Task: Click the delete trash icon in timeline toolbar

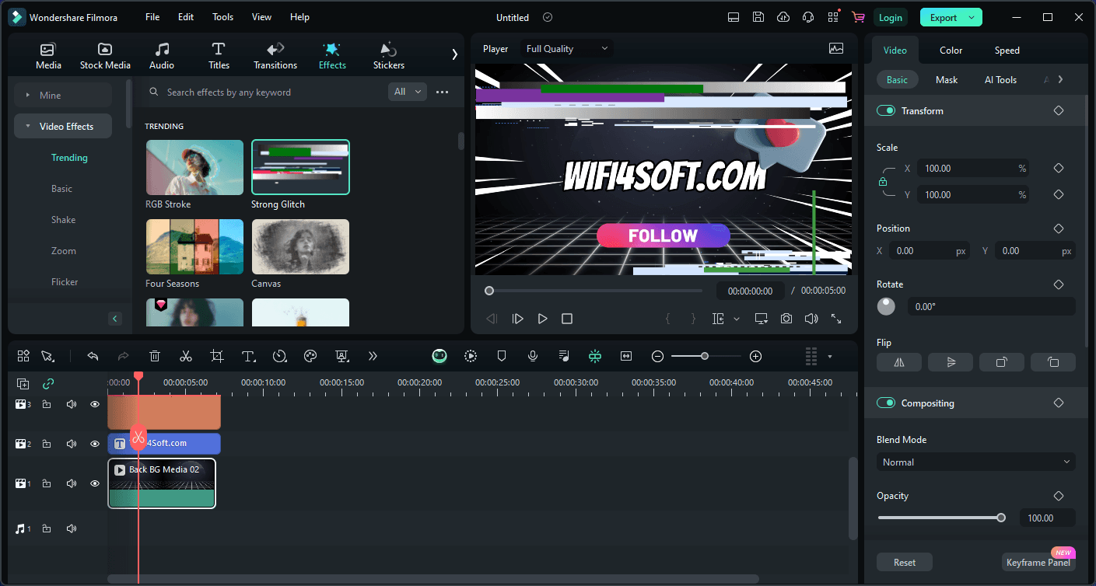Action: pyautogui.click(x=155, y=356)
